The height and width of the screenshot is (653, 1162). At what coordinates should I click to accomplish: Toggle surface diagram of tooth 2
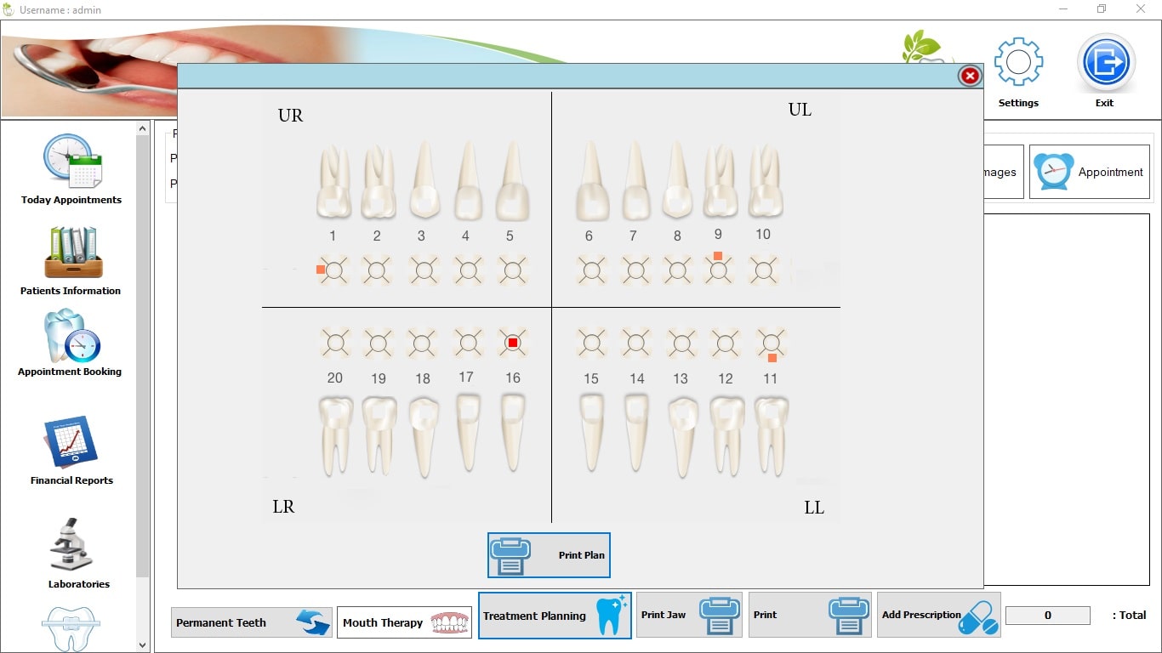coord(377,270)
